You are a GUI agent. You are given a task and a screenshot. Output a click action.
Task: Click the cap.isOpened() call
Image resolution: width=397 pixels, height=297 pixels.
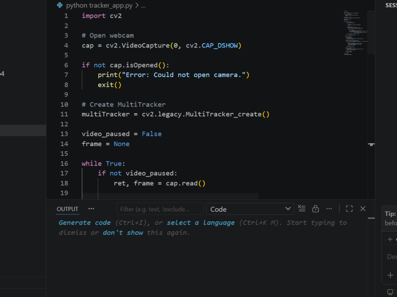(137, 65)
